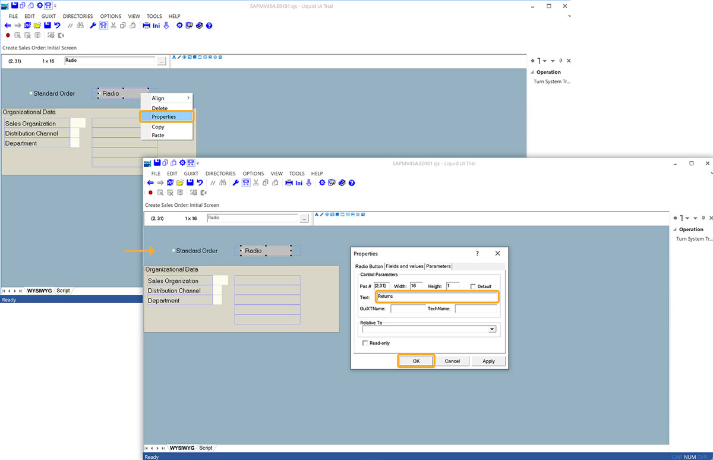Click the wrench icon in the front window toolbar

tap(235, 183)
